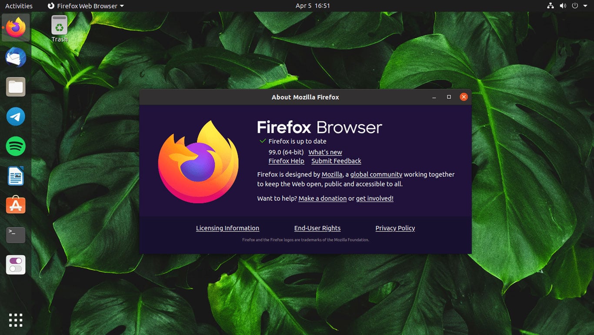Viewport: 594px width, 335px height.
Task: Launch Thunderbird mail from the dock
Action: coord(16,57)
